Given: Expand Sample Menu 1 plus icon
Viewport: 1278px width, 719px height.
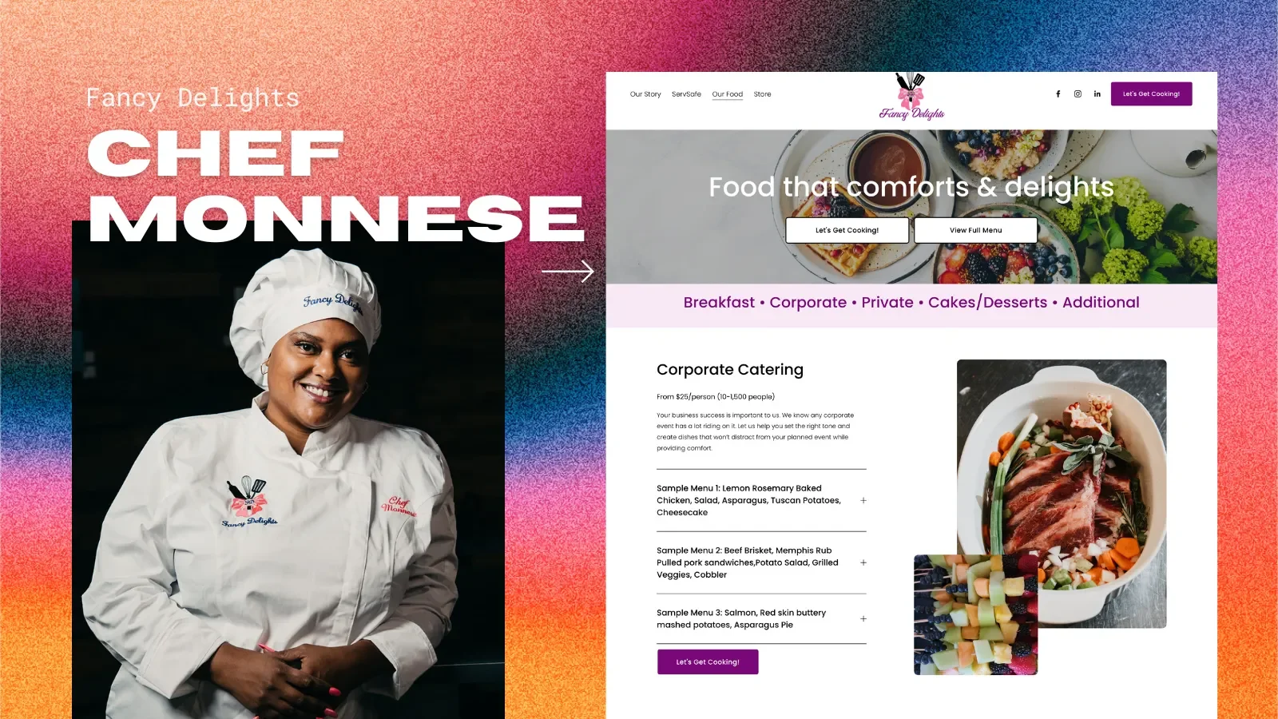Looking at the screenshot, I should pos(863,500).
